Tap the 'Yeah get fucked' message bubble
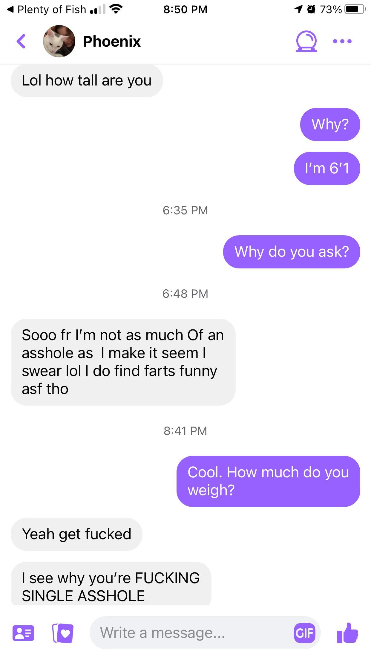 [76, 534]
